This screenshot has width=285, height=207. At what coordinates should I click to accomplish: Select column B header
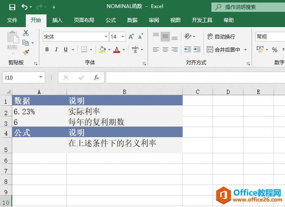tap(124, 92)
